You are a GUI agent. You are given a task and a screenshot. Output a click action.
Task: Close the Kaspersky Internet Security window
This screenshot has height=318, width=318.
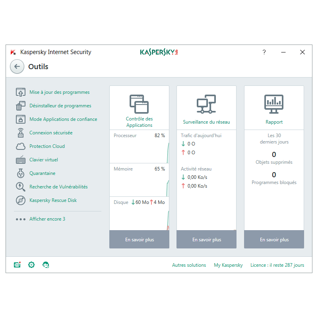302,52
